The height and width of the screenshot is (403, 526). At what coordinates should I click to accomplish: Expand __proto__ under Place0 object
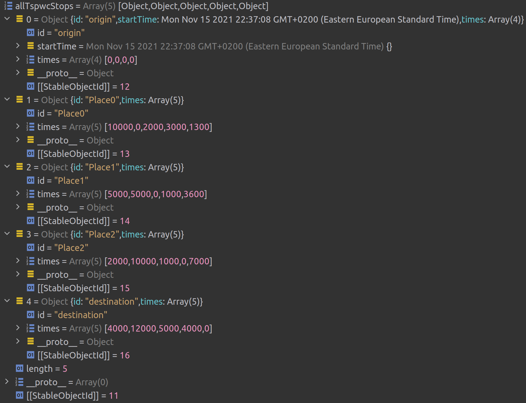point(18,140)
